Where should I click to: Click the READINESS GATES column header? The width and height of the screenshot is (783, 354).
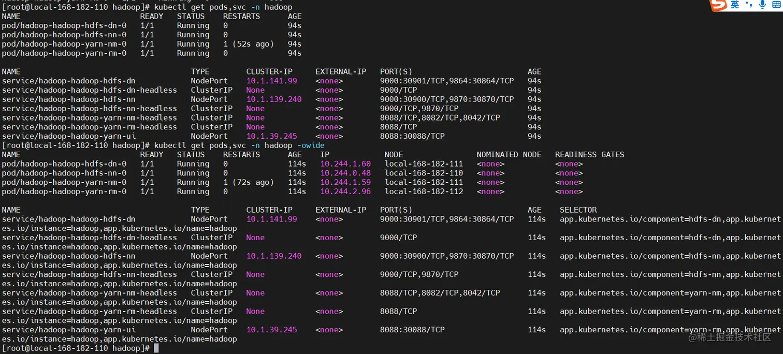pyautogui.click(x=589, y=155)
